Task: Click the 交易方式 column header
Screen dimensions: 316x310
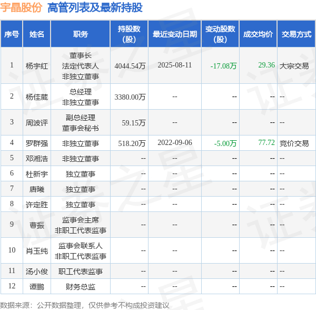Action: coord(296,34)
